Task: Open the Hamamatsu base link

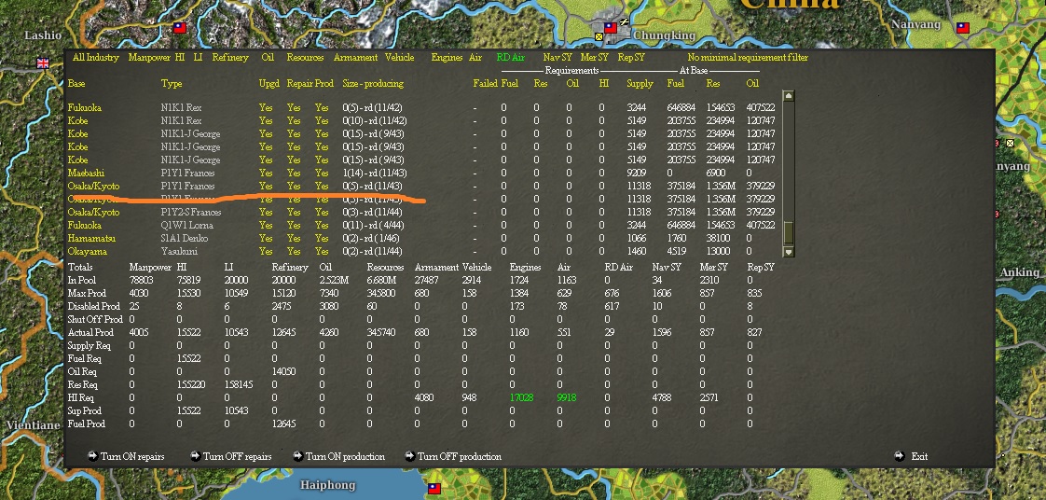Action: (x=91, y=238)
